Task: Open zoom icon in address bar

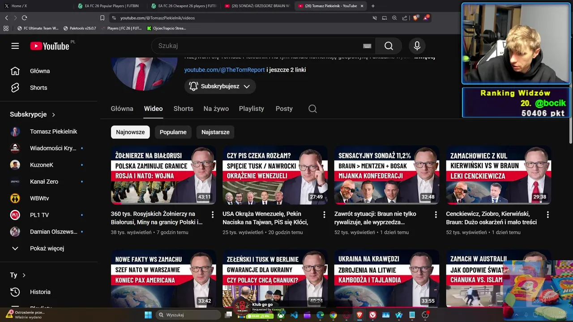Action: click(x=394, y=18)
